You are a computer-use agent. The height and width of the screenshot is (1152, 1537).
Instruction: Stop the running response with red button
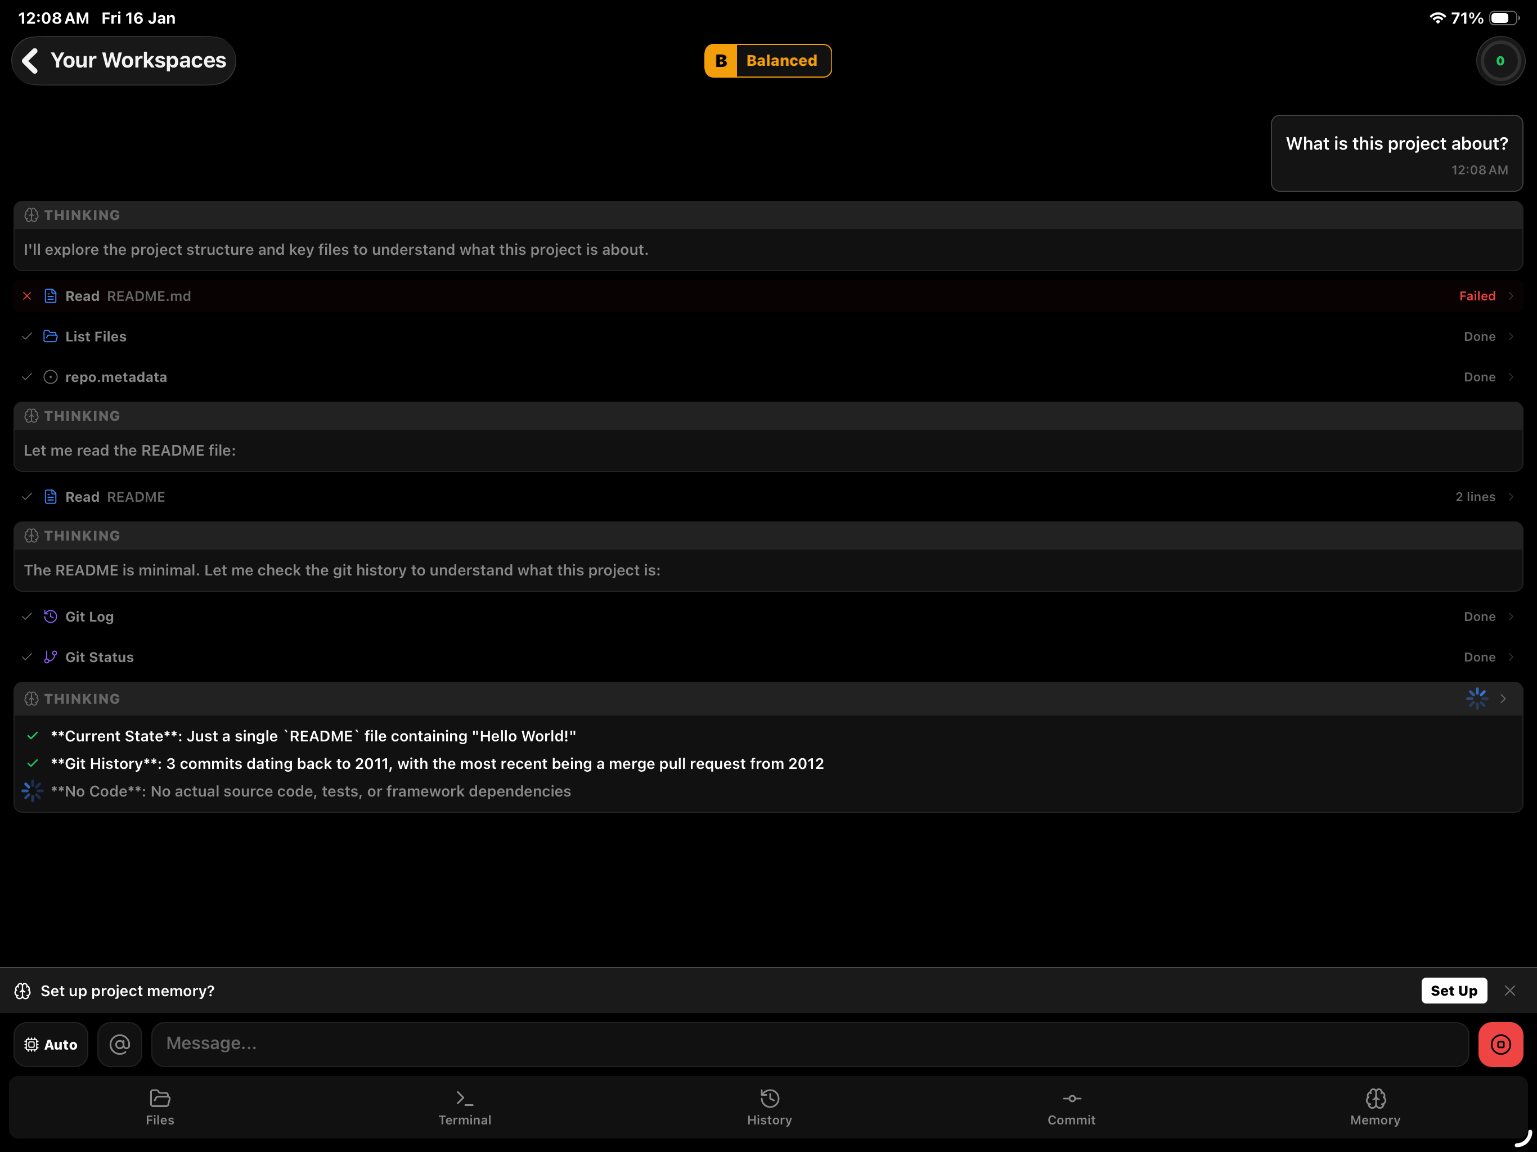click(x=1500, y=1043)
